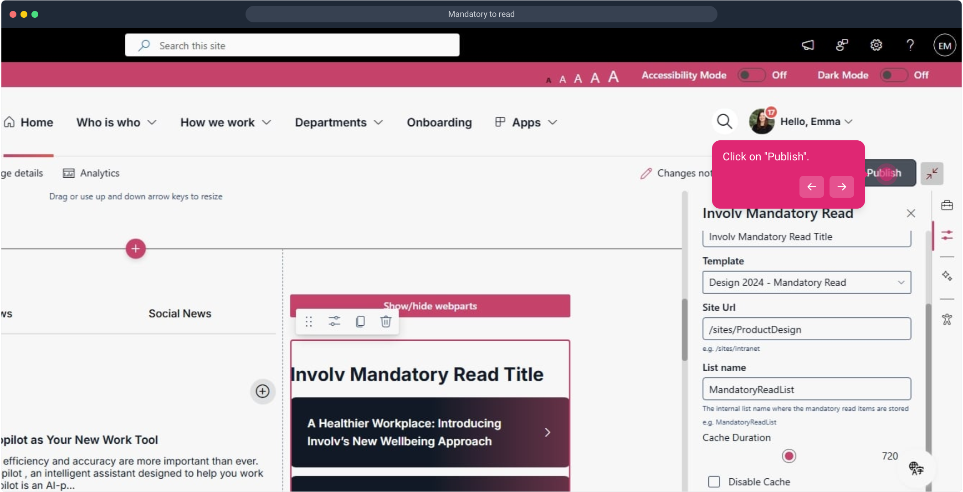Viewport: 963px width, 492px height.
Task: Click the Search this site field
Action: click(292, 45)
